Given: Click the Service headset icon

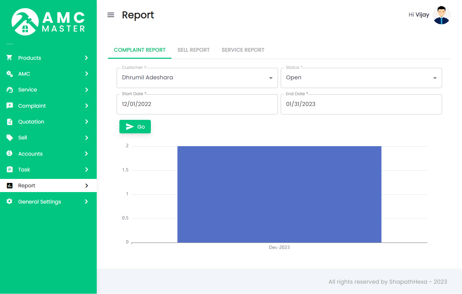Looking at the screenshot, I should click(9, 90).
